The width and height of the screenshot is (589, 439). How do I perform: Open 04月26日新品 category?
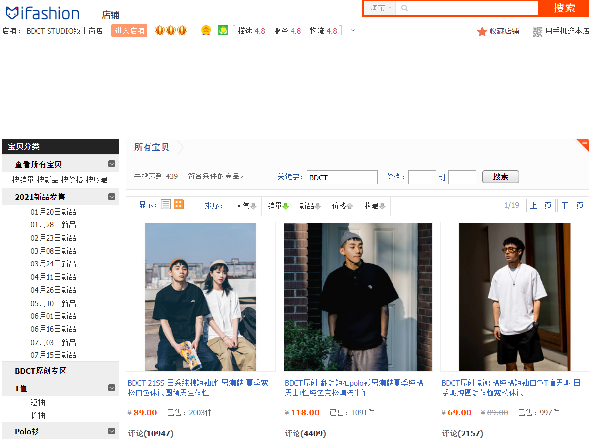click(53, 290)
